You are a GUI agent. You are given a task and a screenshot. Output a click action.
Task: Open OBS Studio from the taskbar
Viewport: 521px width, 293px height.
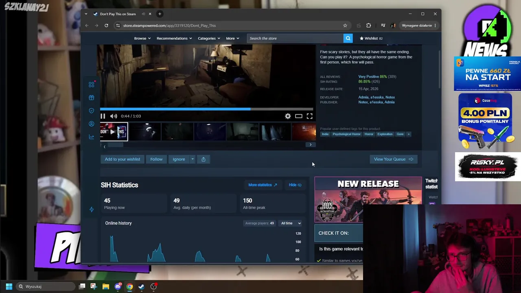(153, 286)
